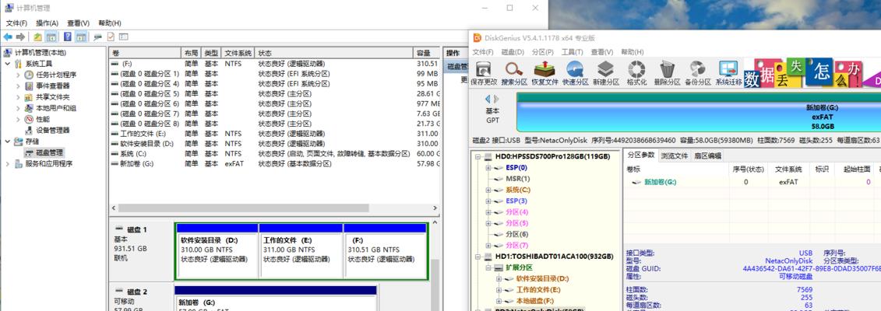The width and height of the screenshot is (881, 311).
Task: Select 任务计划程序 in Computer Management tree
Action: (x=56, y=75)
